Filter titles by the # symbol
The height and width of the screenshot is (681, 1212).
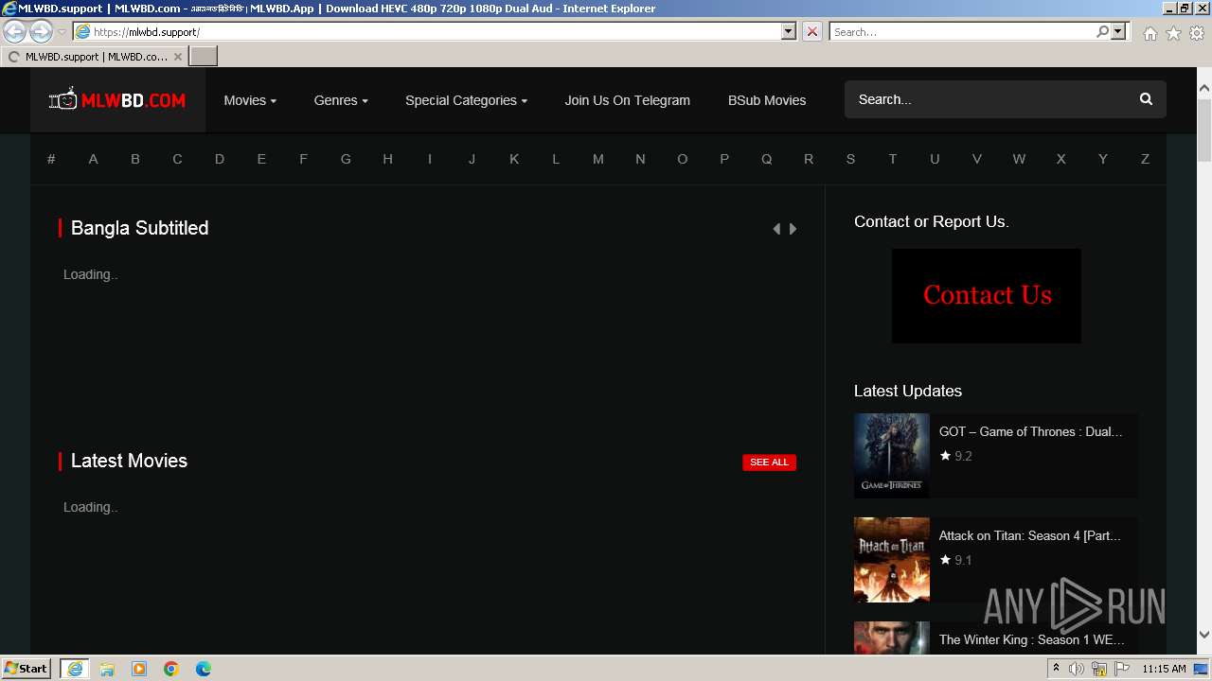click(x=51, y=159)
